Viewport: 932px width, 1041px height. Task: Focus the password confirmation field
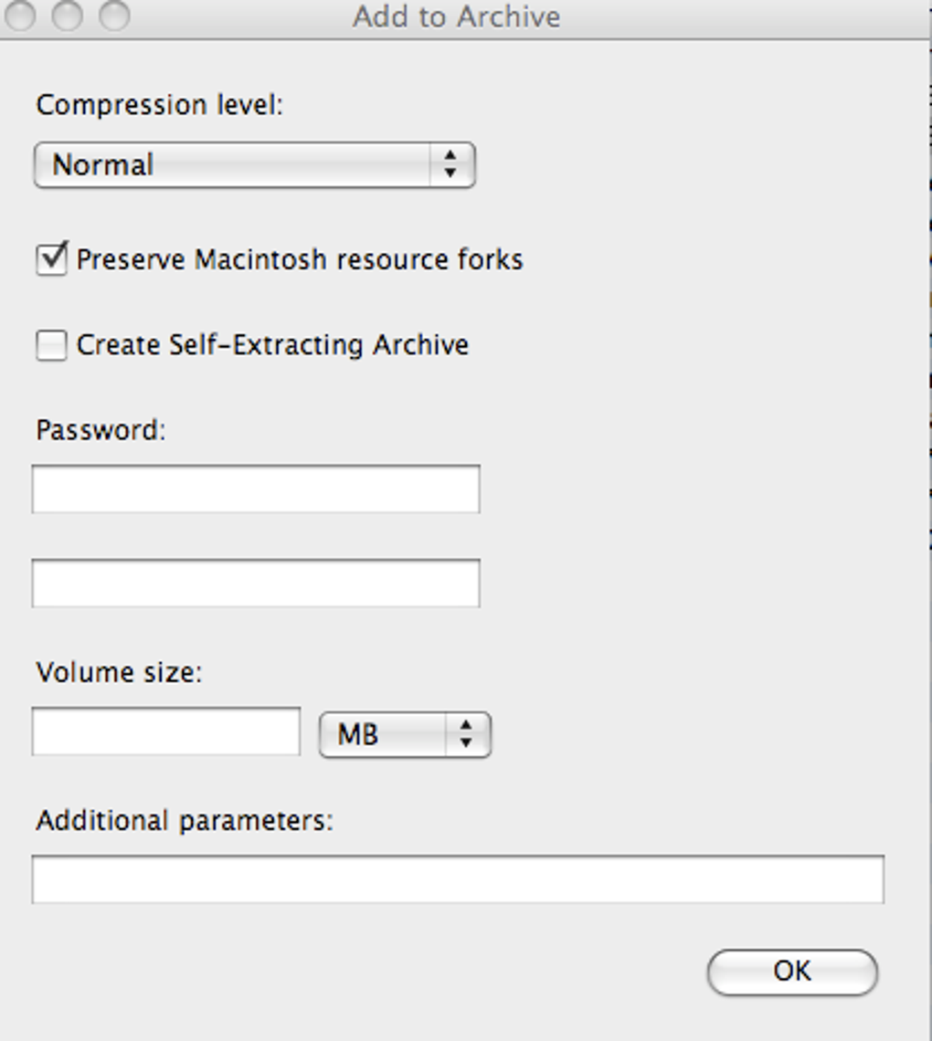click(256, 584)
